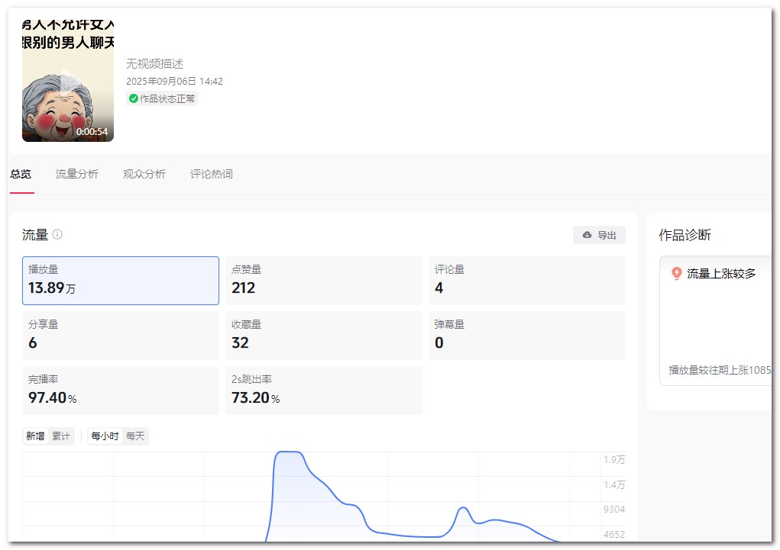Toggle chart to 累计 mode
Viewport: 780px width, 550px height.
[x=61, y=436]
